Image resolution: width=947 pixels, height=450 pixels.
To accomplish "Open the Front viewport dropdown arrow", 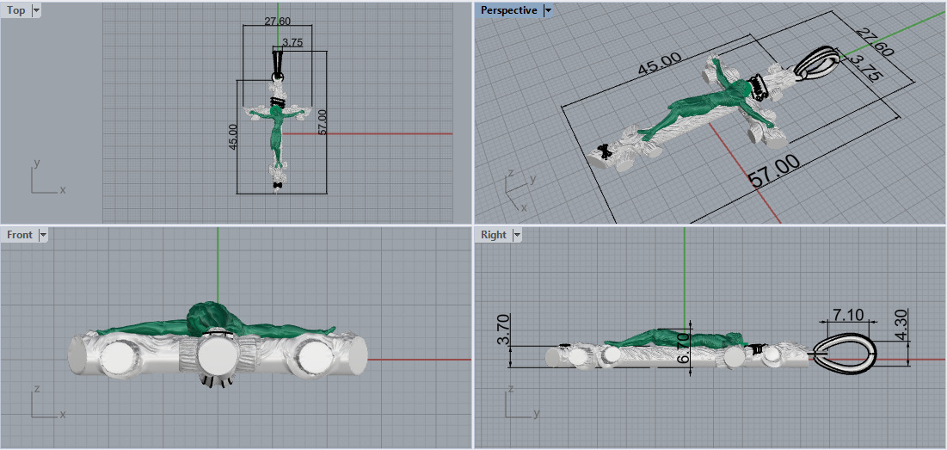I will click(x=42, y=235).
